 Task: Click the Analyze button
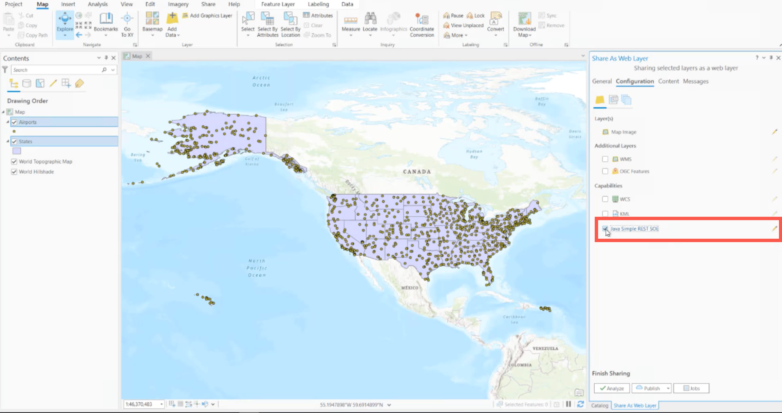(612, 388)
